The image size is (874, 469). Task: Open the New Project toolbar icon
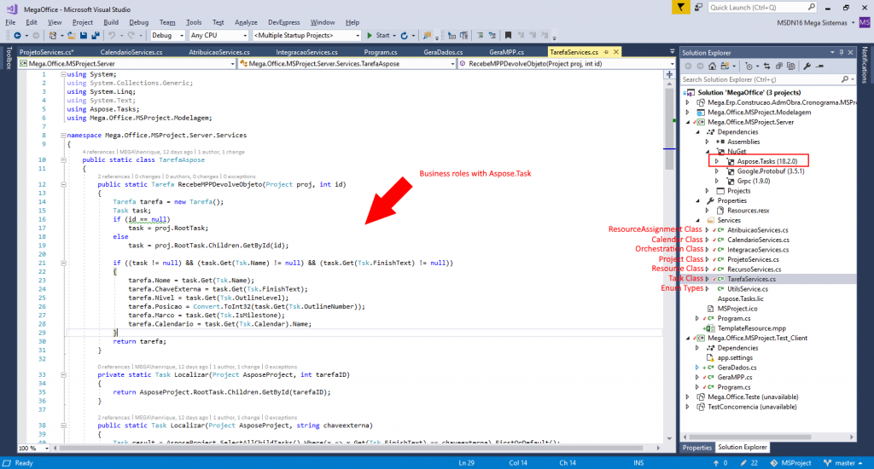tap(52, 36)
